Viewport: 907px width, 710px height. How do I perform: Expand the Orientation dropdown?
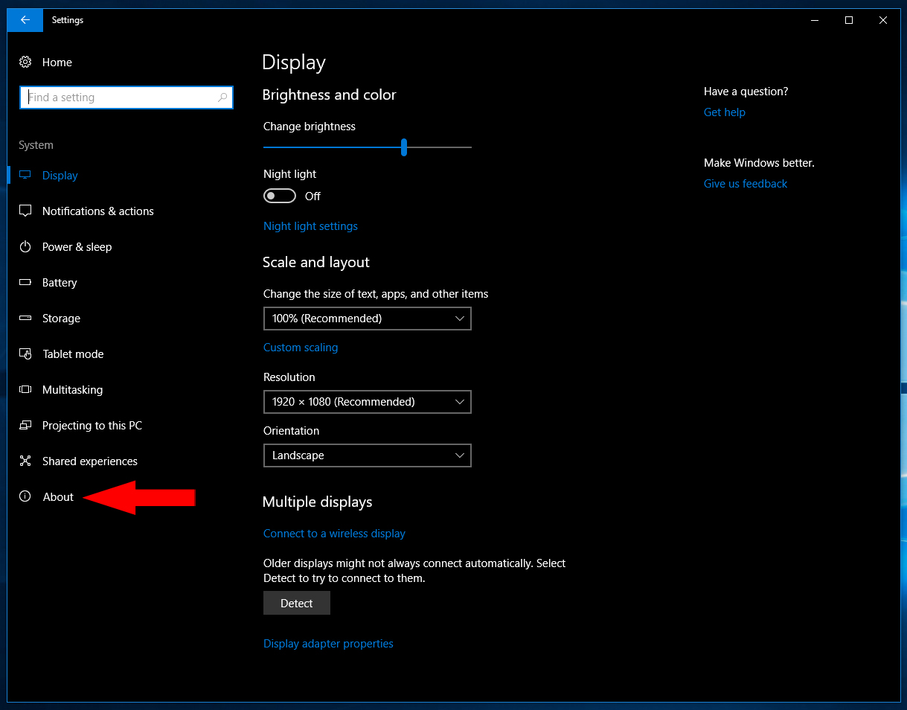[x=367, y=455]
